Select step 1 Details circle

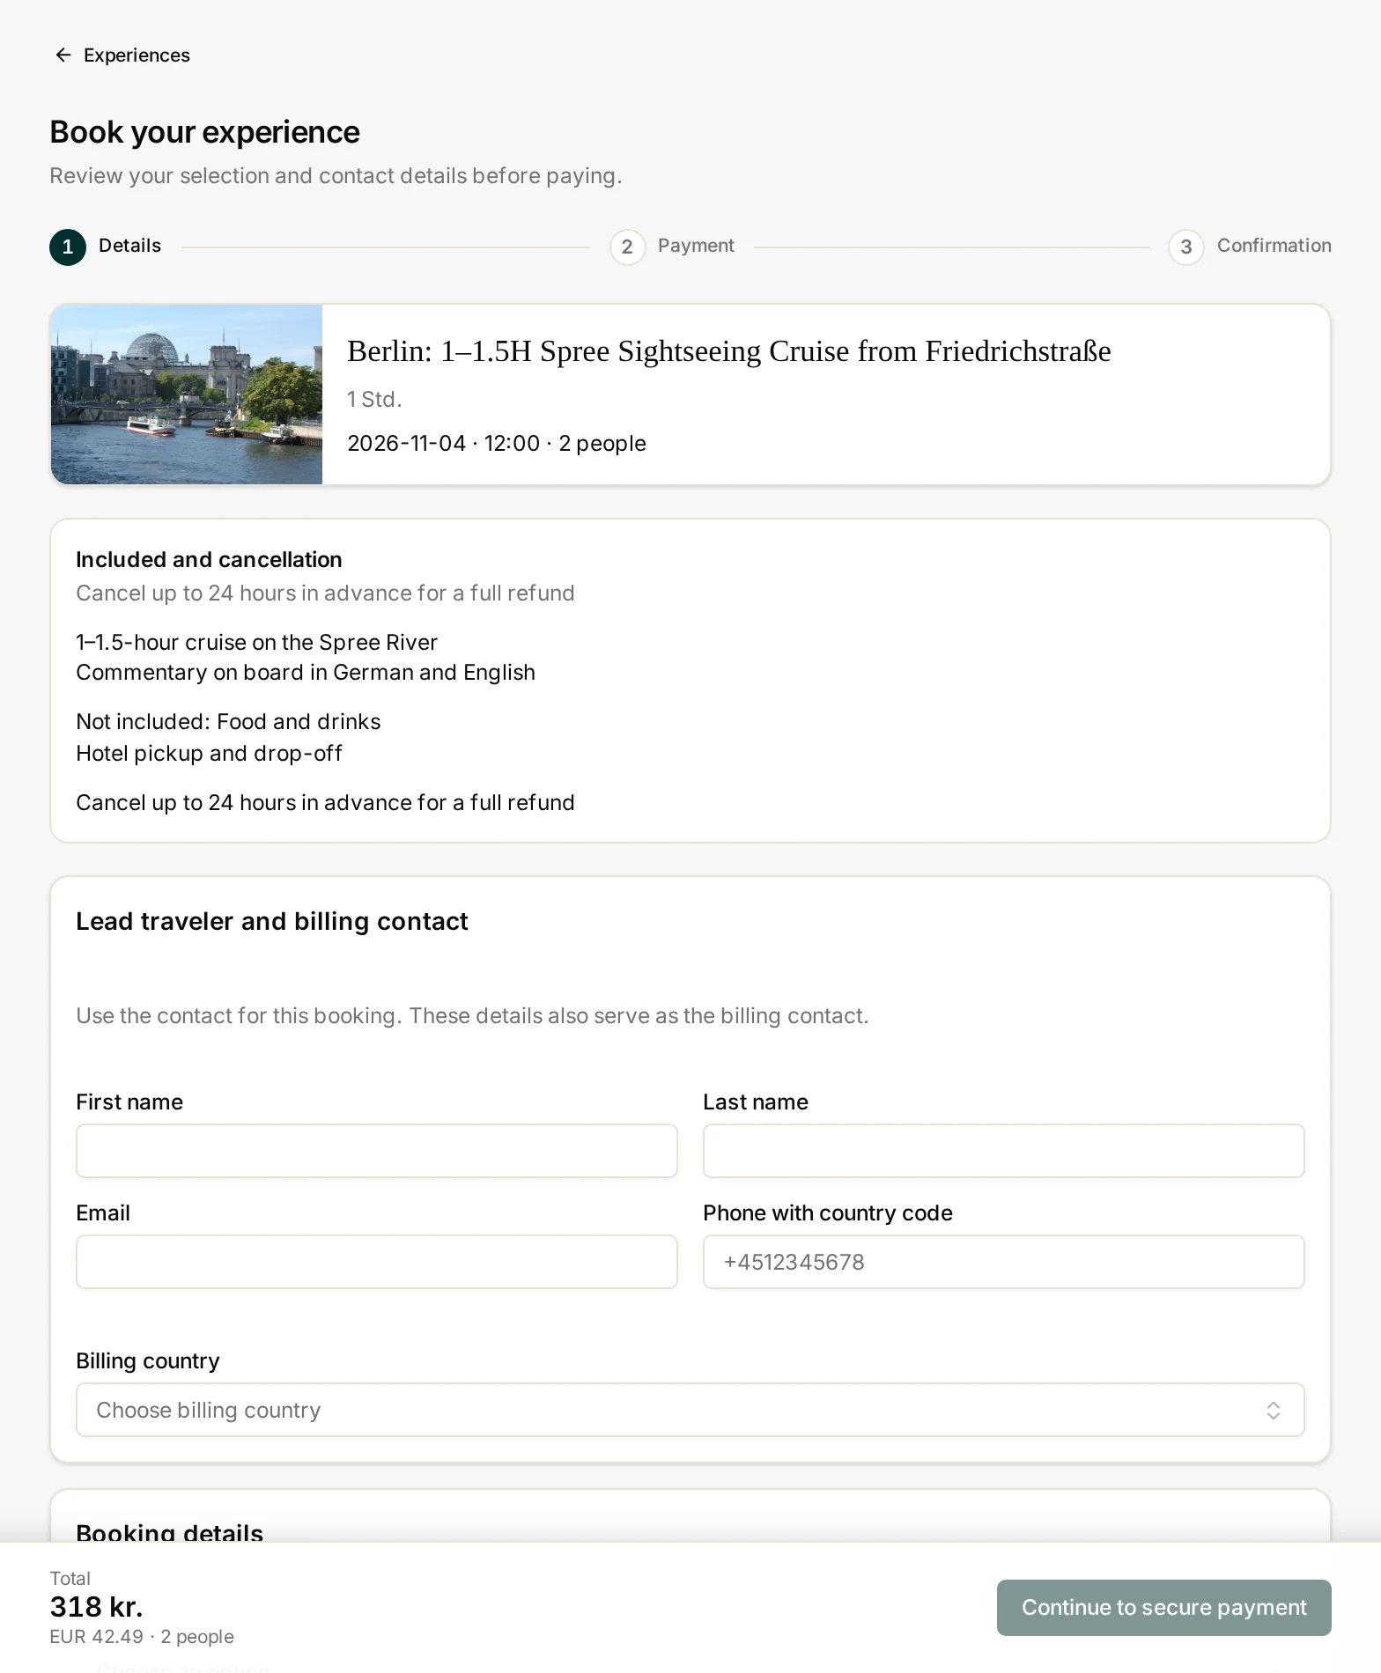click(x=68, y=247)
